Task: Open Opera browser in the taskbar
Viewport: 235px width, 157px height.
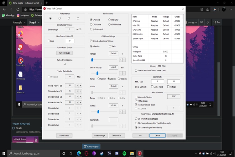Action: [86, 154]
